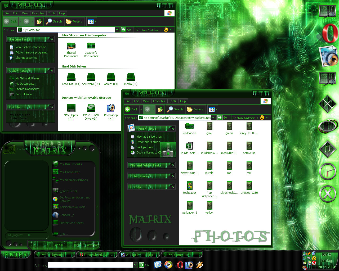Click the ENTER start button
Image resolution: width=339 pixels, height=271 pixels.
[x=16, y=255]
